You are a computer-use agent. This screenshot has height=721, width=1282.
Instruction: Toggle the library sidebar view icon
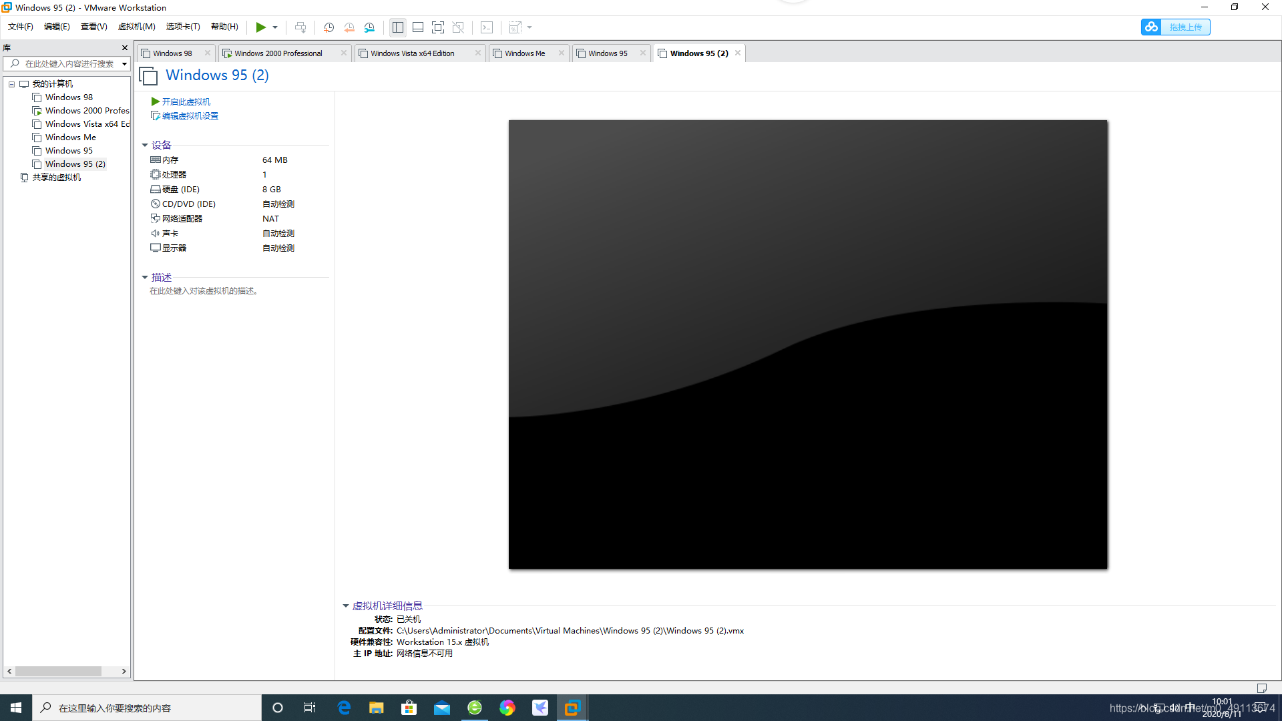[x=398, y=27]
